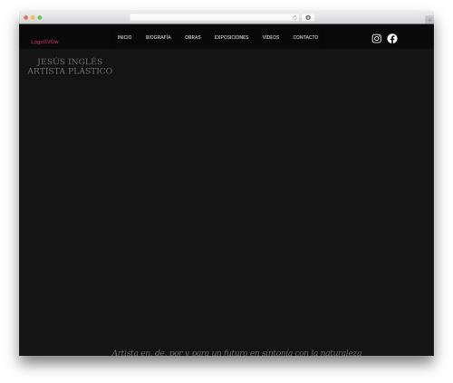Image resolution: width=453 pixels, height=383 pixels.
Task: Open the VÍDEOS section
Action: (x=271, y=37)
